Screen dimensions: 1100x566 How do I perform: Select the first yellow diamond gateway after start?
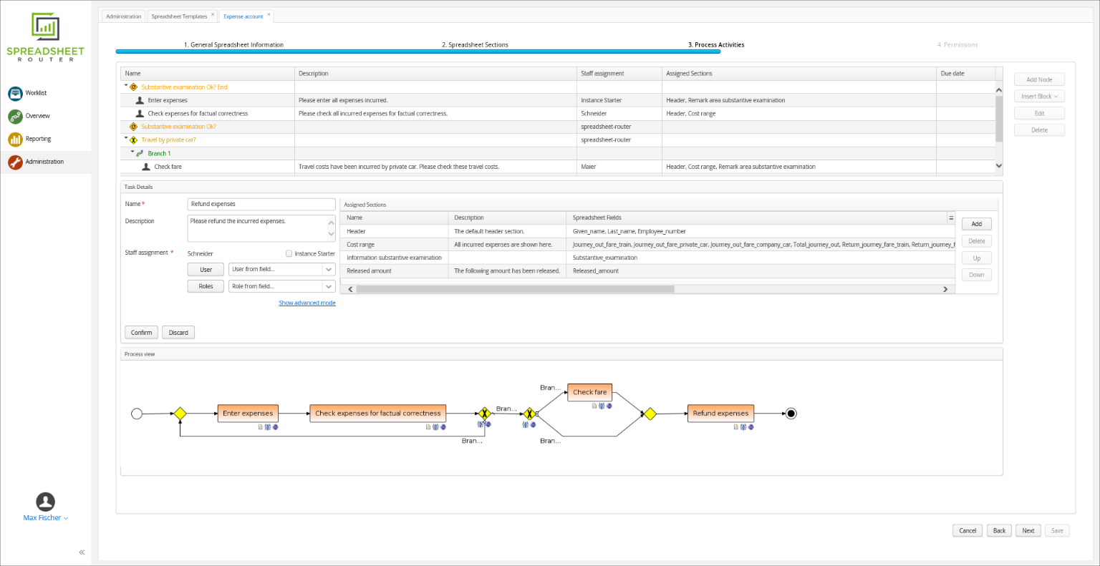(x=180, y=414)
